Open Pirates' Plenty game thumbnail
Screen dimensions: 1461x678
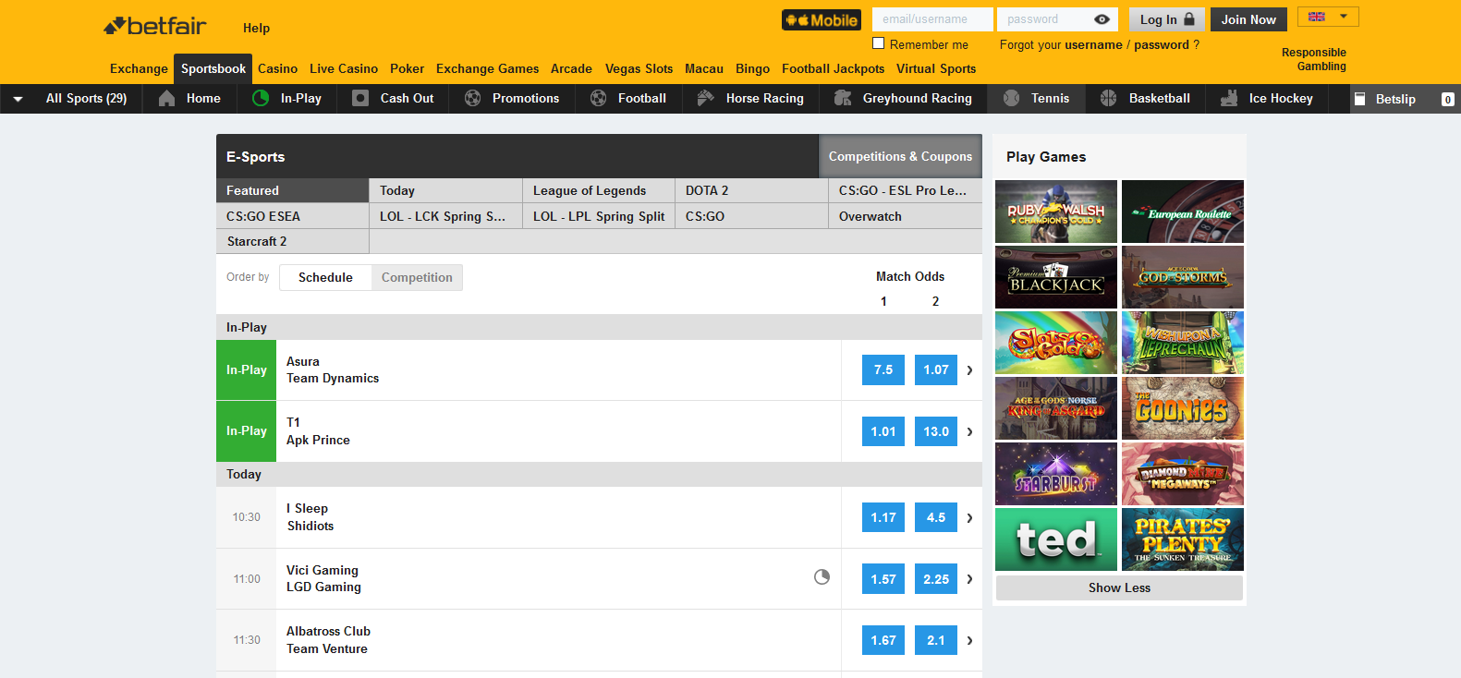pyautogui.click(x=1183, y=539)
